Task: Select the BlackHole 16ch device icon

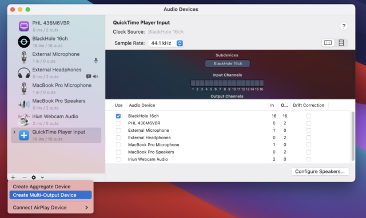Action: pyautogui.click(x=24, y=42)
